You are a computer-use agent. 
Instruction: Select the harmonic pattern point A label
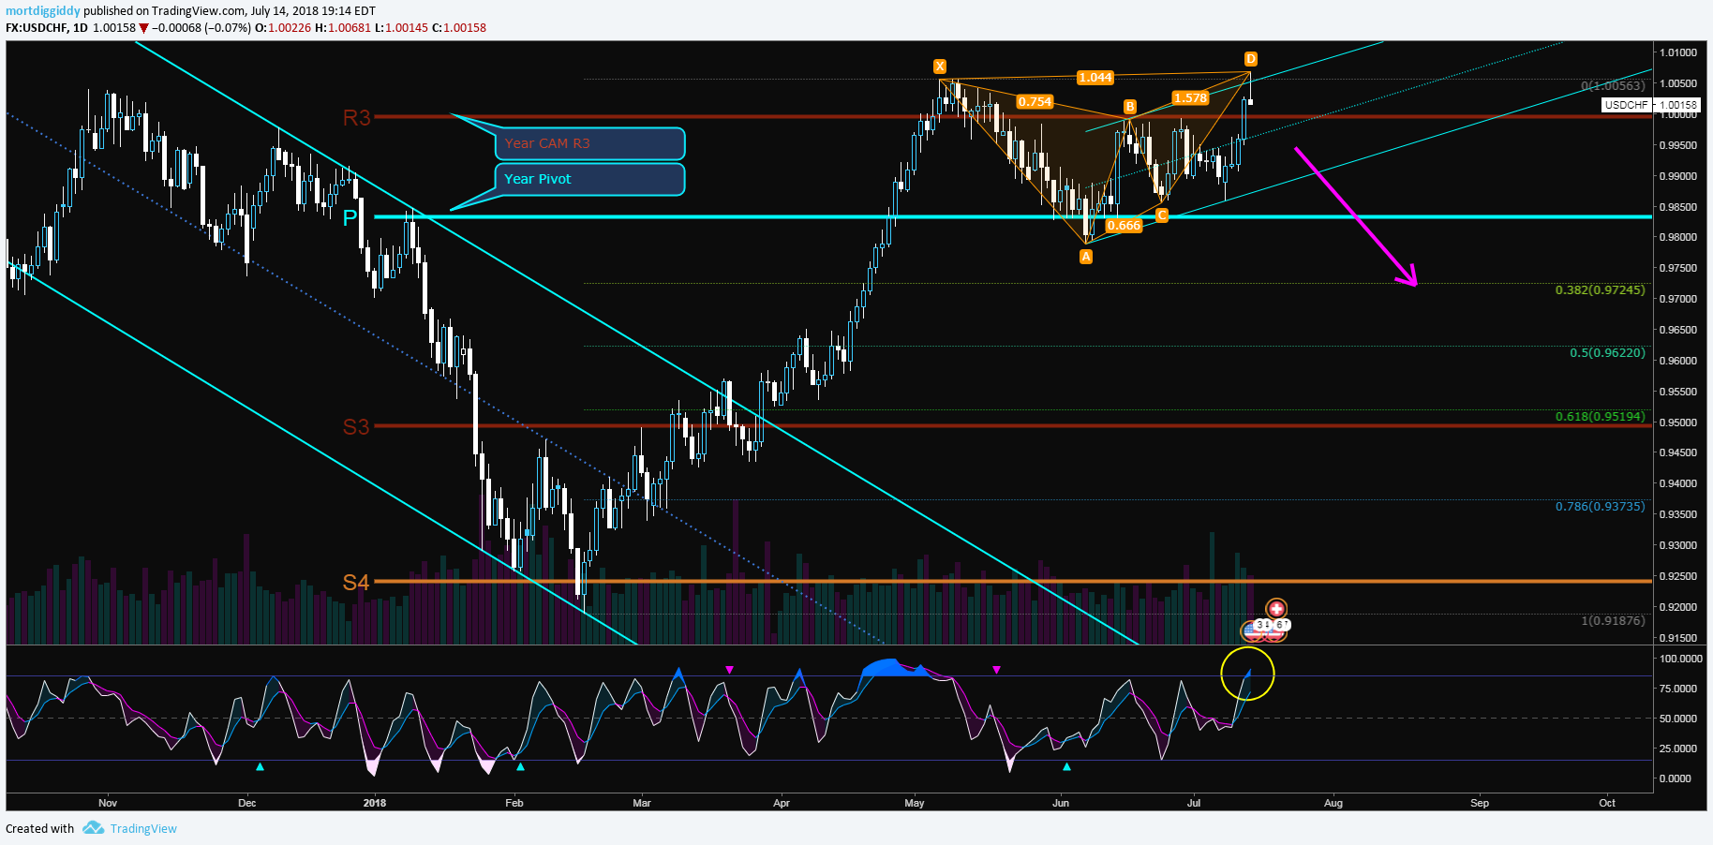[x=1086, y=257]
